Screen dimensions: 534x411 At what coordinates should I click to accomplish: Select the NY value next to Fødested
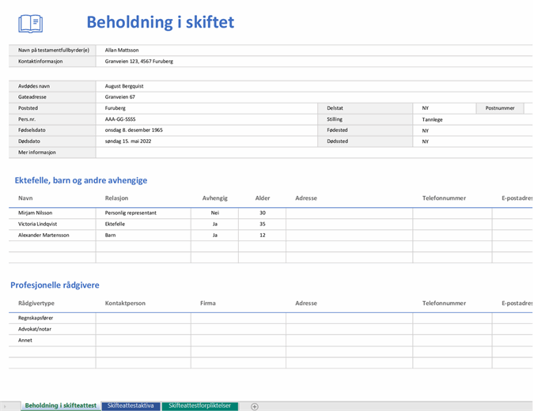(x=473, y=130)
